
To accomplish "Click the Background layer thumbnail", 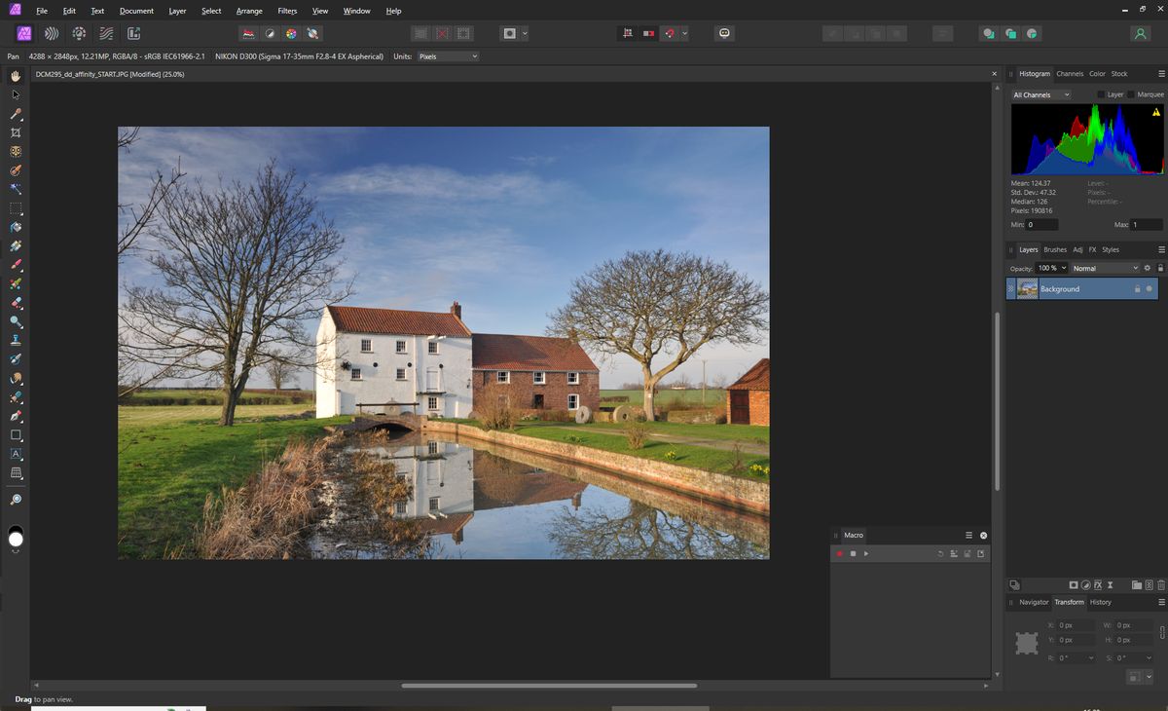I will (1028, 288).
